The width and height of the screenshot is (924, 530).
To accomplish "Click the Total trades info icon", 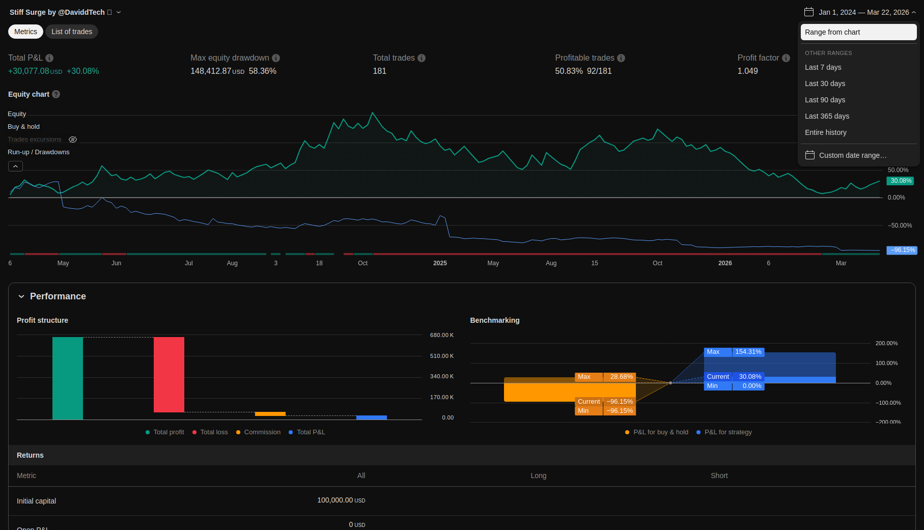I will (422, 58).
